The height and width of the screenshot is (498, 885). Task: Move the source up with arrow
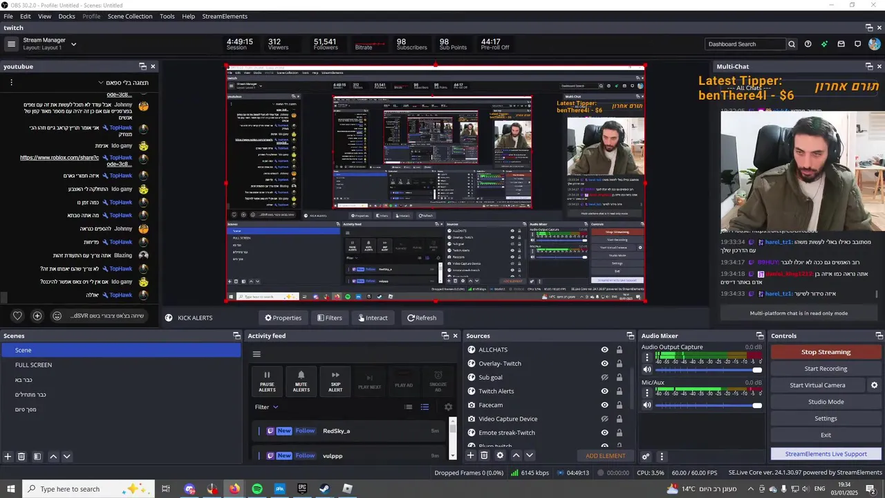pyautogui.click(x=516, y=455)
